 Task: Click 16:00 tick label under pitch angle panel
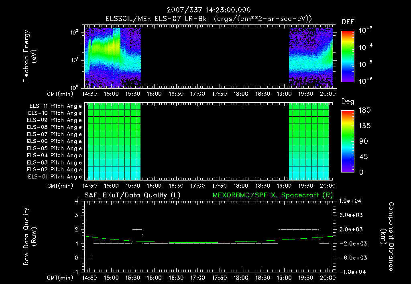coord(154,186)
